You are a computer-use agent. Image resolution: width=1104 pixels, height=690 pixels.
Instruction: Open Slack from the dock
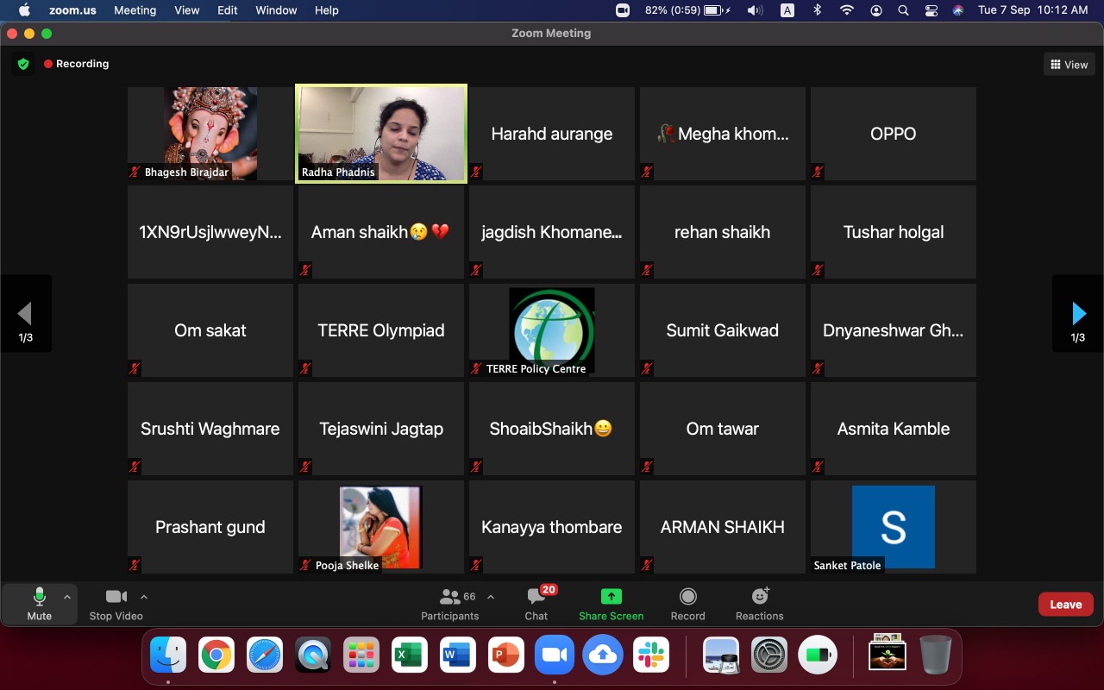point(651,656)
